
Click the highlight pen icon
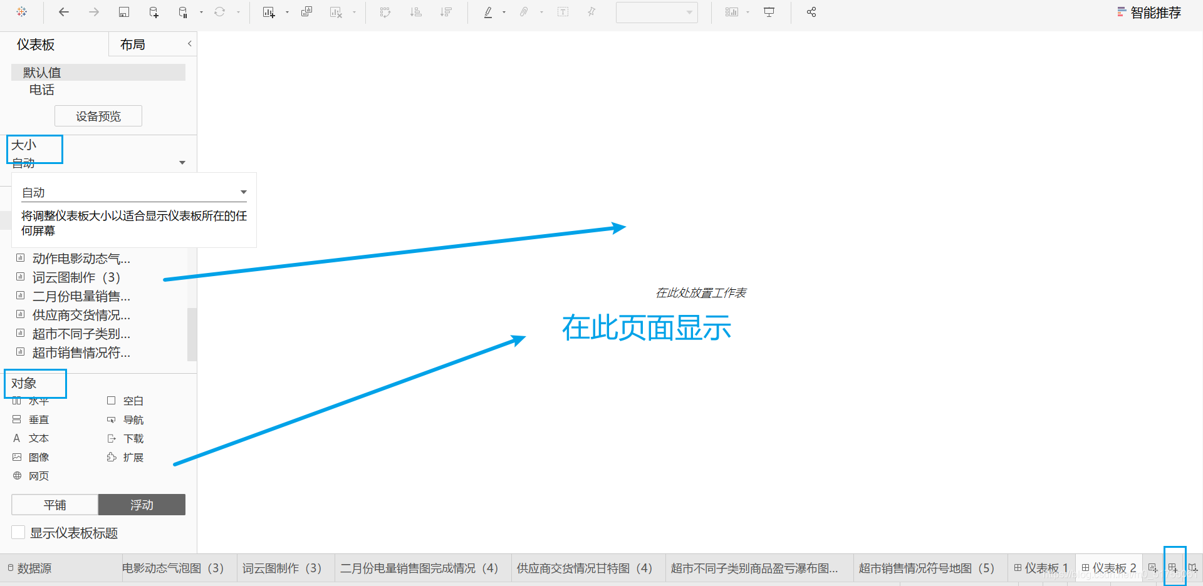click(488, 12)
